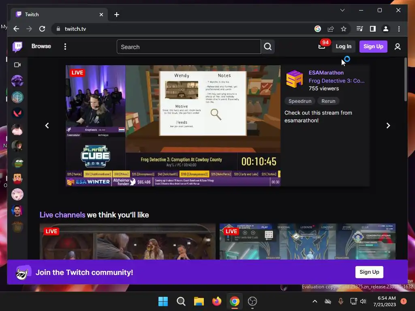This screenshot has height=311, width=415.
Task: Show next featured stream in carousel
Action: [x=388, y=126]
